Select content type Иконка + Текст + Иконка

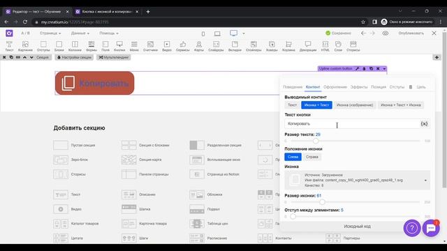(400, 105)
